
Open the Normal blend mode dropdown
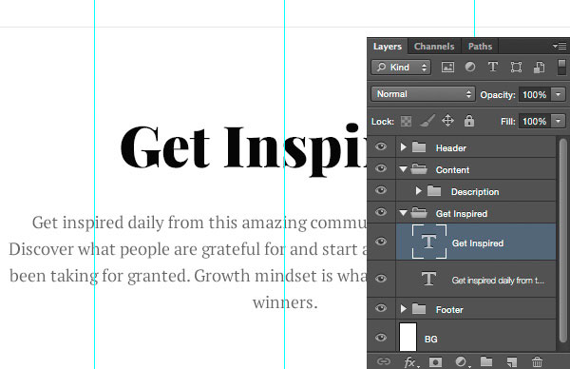(423, 94)
